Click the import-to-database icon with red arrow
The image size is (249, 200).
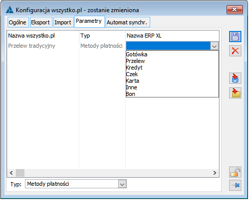235,78
